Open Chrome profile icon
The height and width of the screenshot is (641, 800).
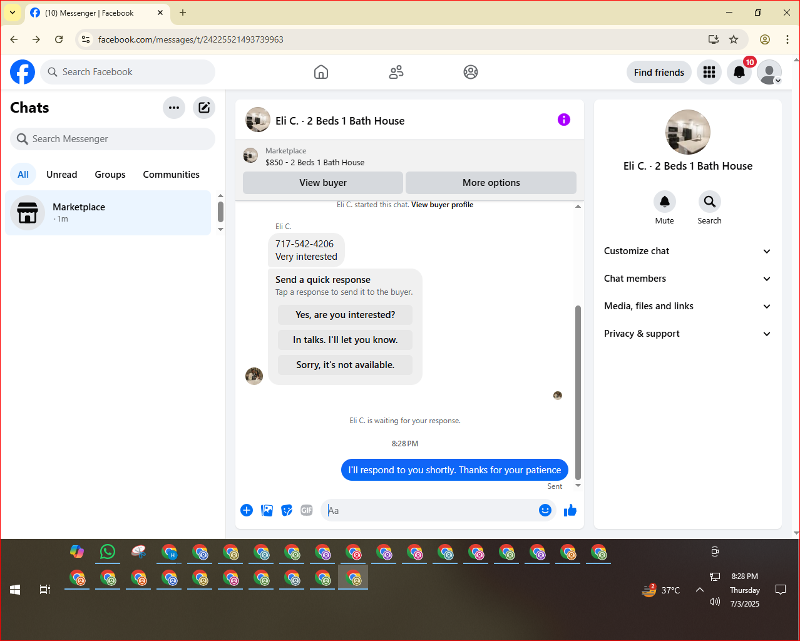[x=765, y=39]
